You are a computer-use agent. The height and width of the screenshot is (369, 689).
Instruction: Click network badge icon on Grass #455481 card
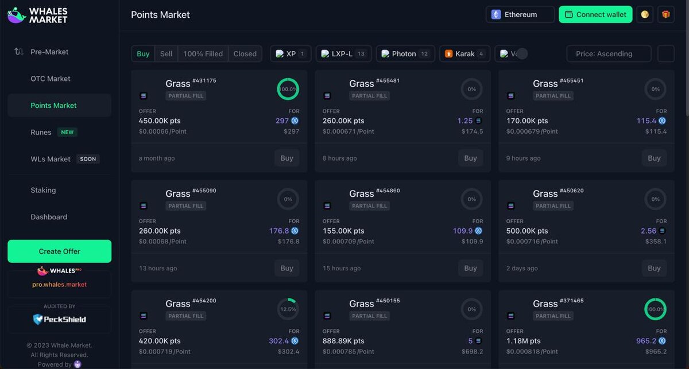pyautogui.click(x=327, y=96)
